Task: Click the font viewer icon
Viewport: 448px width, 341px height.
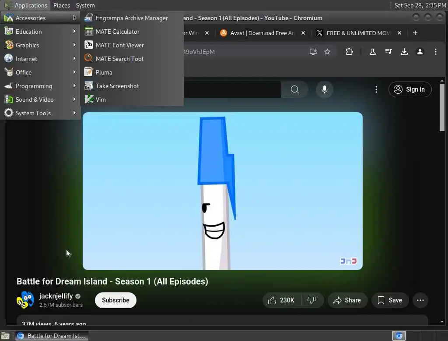Action: pos(88,45)
